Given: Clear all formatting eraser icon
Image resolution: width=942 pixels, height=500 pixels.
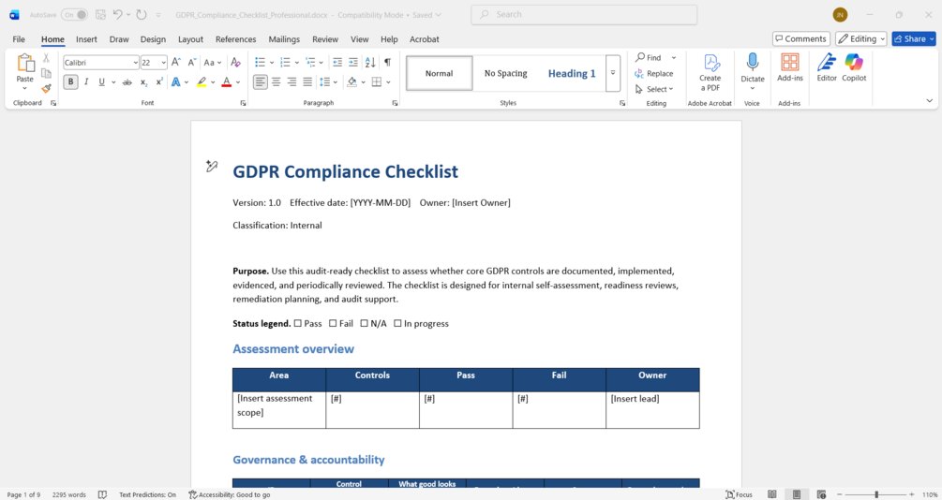Looking at the screenshot, I should 235,62.
